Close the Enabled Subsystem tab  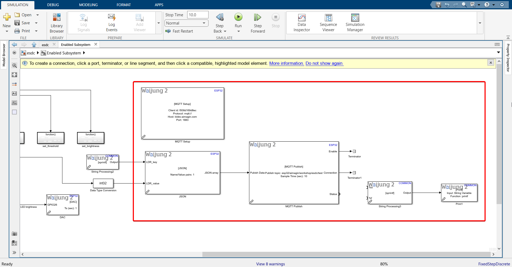[96, 44]
